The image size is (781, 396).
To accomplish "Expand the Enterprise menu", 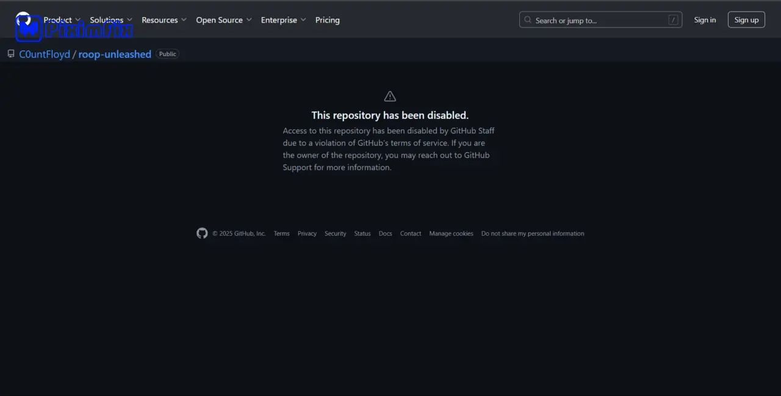I will pos(283,20).
